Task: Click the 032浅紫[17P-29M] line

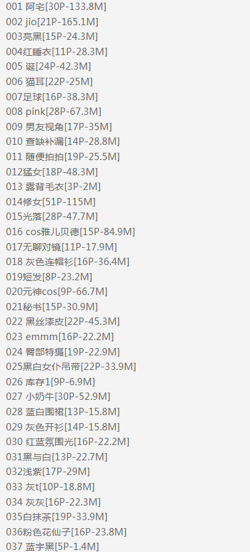Action: (x=48, y=472)
